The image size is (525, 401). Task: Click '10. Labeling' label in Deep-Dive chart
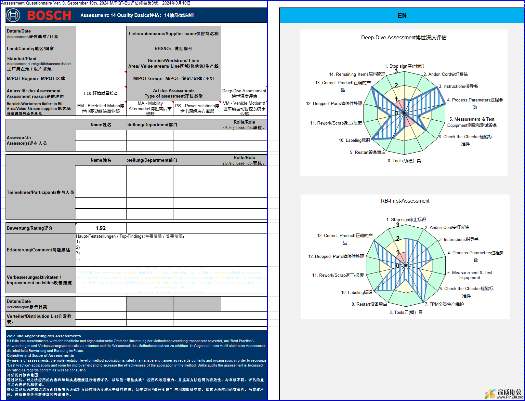pyautogui.click(x=354, y=140)
